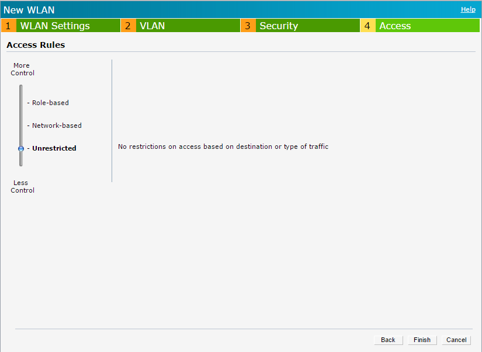
Task: Click the More Control label
Action: 22,69
